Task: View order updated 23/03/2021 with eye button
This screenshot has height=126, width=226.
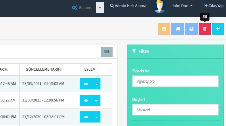Action: point(86,84)
